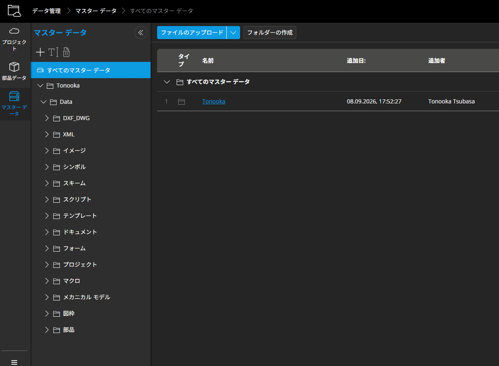Click the ファイルのアップロード button
This screenshot has width=499, height=366.
pyautogui.click(x=192, y=33)
